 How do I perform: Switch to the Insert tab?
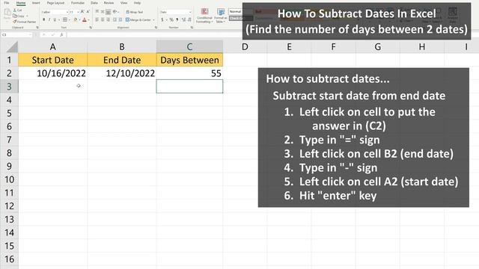point(36,3)
